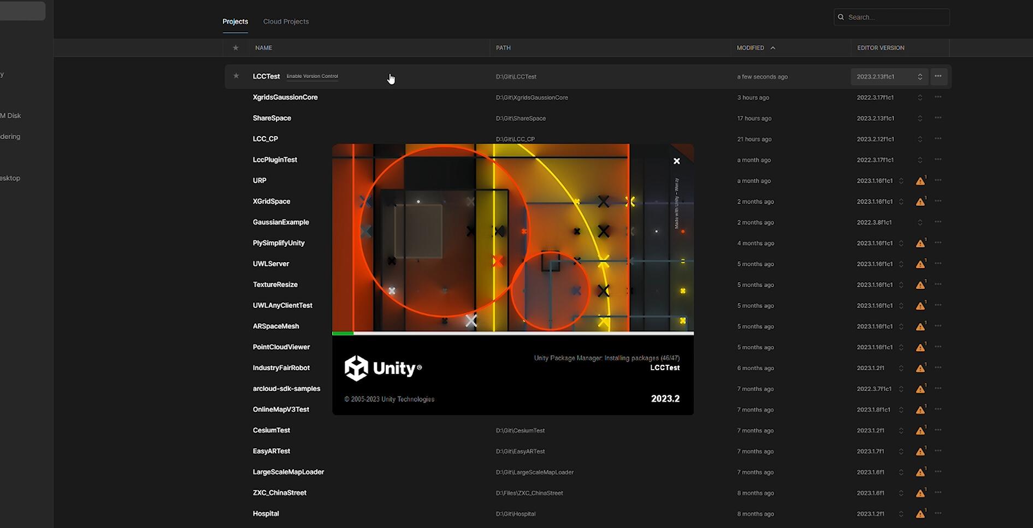This screenshot has width=1033, height=528.
Task: Click the warning icon on IndustryFairRobot row
Action: point(920,368)
